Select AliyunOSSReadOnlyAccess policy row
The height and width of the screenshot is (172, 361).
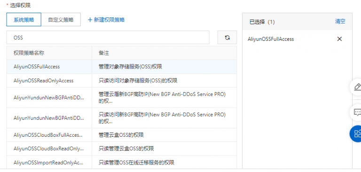[121, 80]
